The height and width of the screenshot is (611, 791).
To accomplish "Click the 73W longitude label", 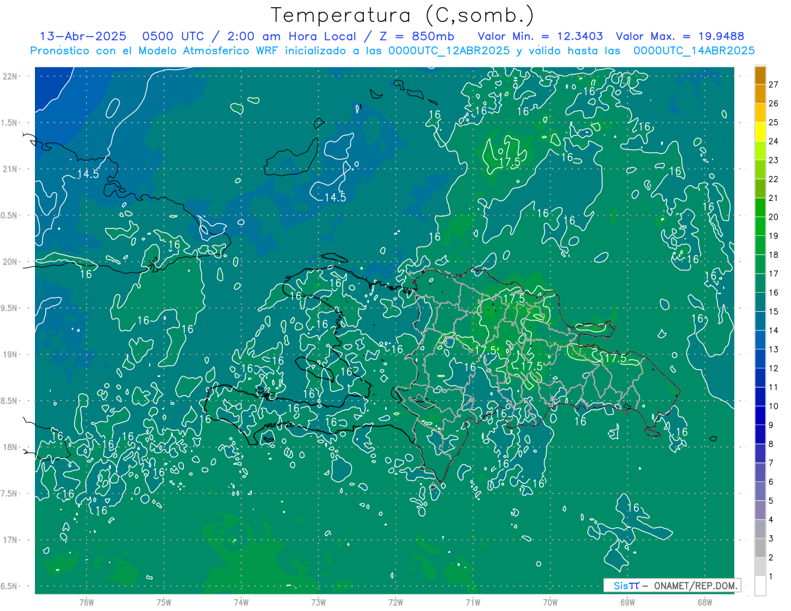I will click(318, 602).
